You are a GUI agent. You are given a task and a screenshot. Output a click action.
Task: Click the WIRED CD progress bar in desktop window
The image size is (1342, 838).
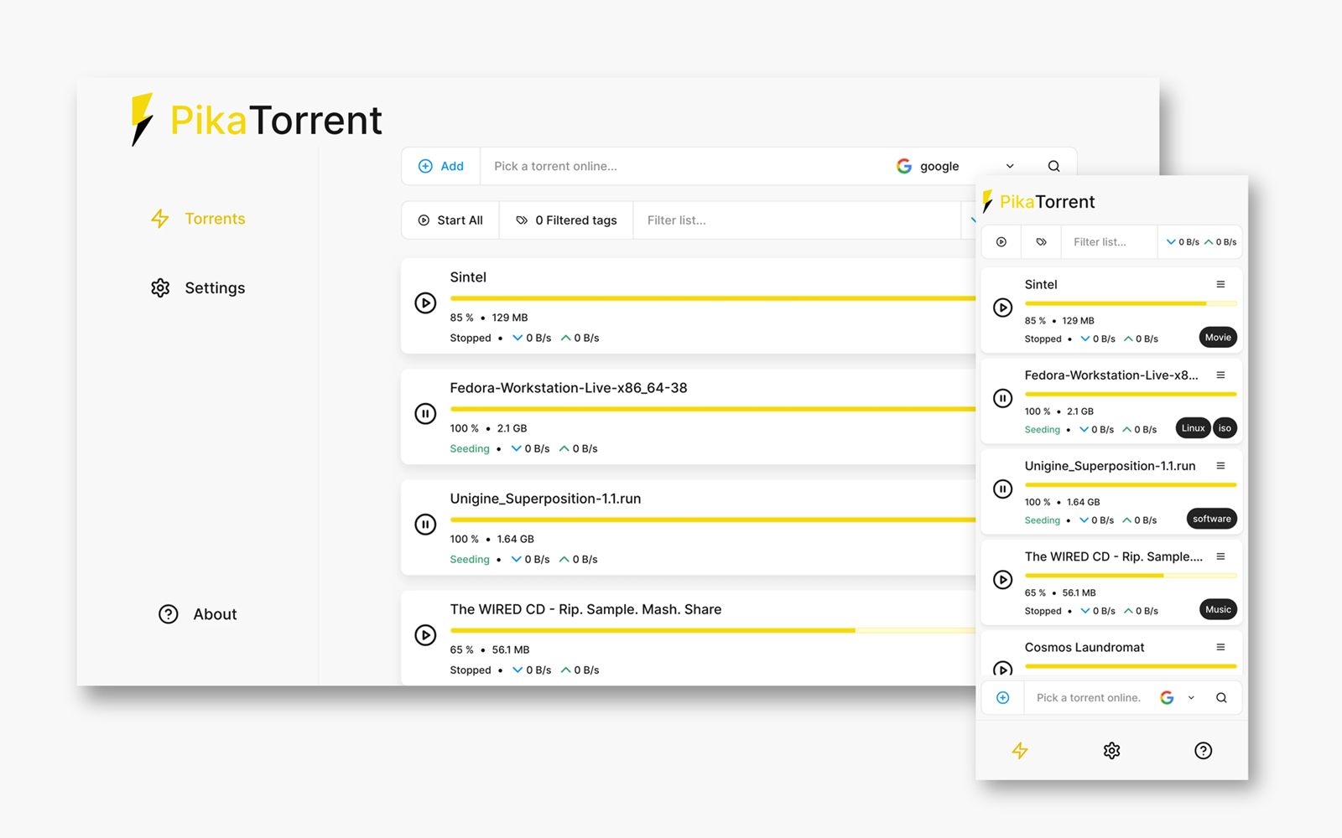click(713, 630)
